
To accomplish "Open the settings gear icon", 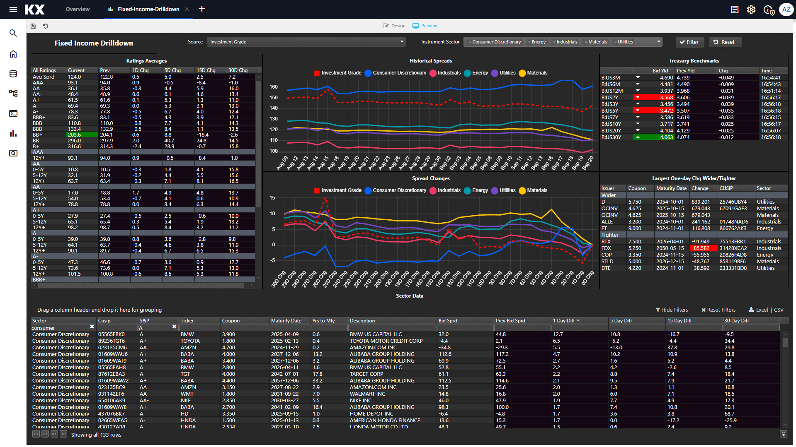I will (x=751, y=10).
